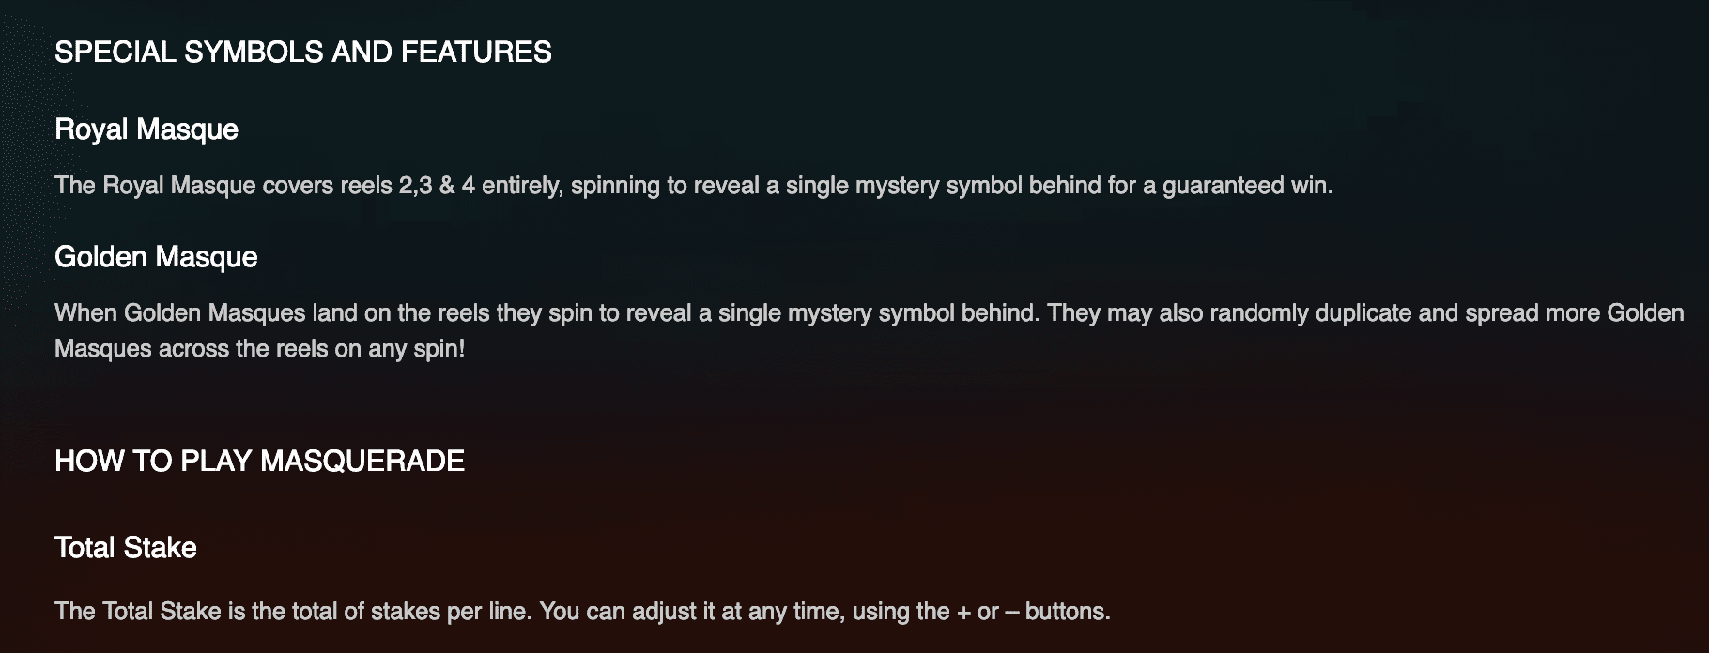The height and width of the screenshot is (653, 1709).
Task: Click the words 'stakes per line'
Action: click(452, 612)
